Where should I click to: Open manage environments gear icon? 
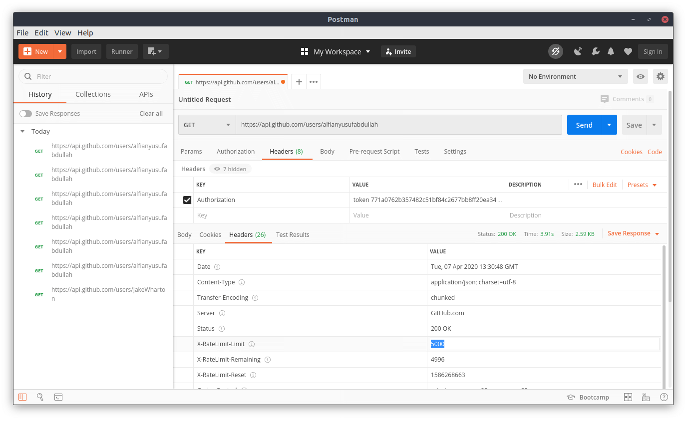coord(661,76)
